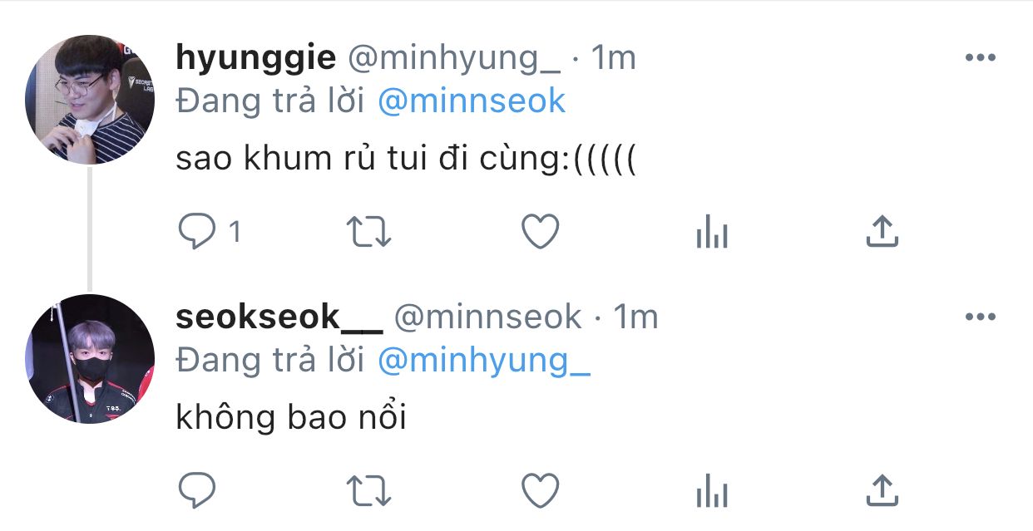Like seokseok__'s reply with heart icon
The height and width of the screenshot is (531, 1033).
(x=540, y=490)
